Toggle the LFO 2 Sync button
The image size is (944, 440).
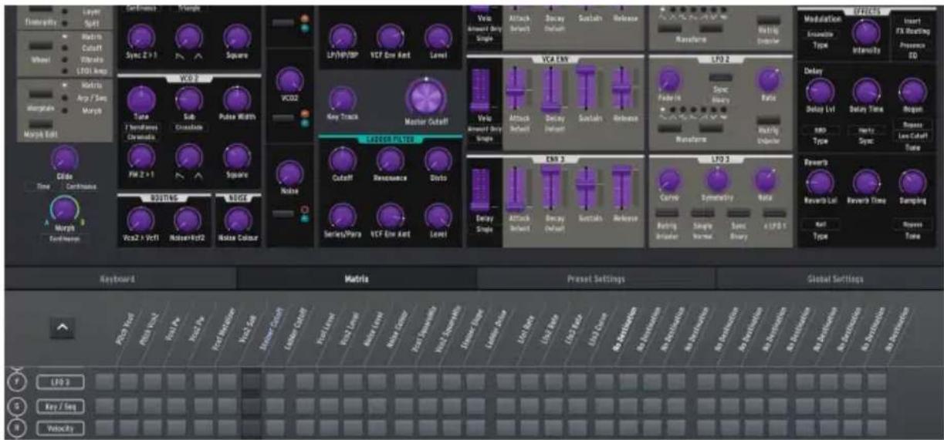[721, 78]
